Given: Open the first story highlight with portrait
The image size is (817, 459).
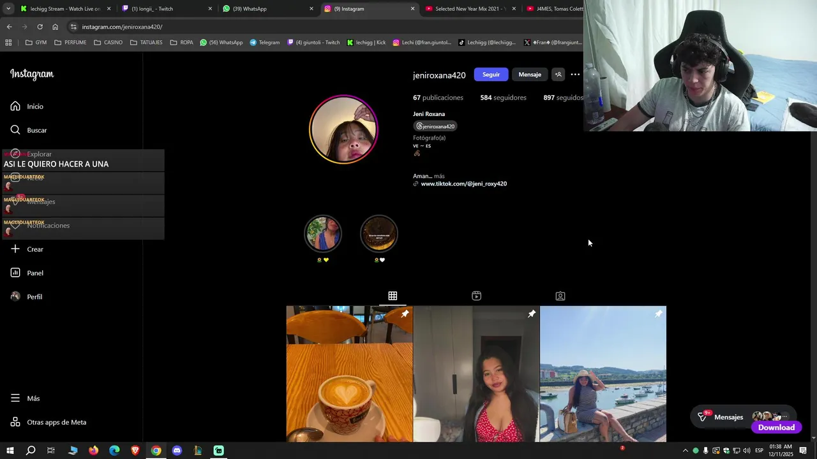Looking at the screenshot, I should coord(323,233).
